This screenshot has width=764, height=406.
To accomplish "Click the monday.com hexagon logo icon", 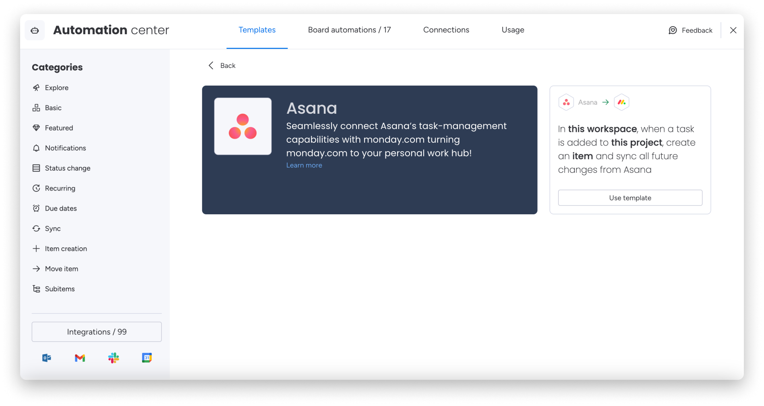I will pyautogui.click(x=621, y=102).
